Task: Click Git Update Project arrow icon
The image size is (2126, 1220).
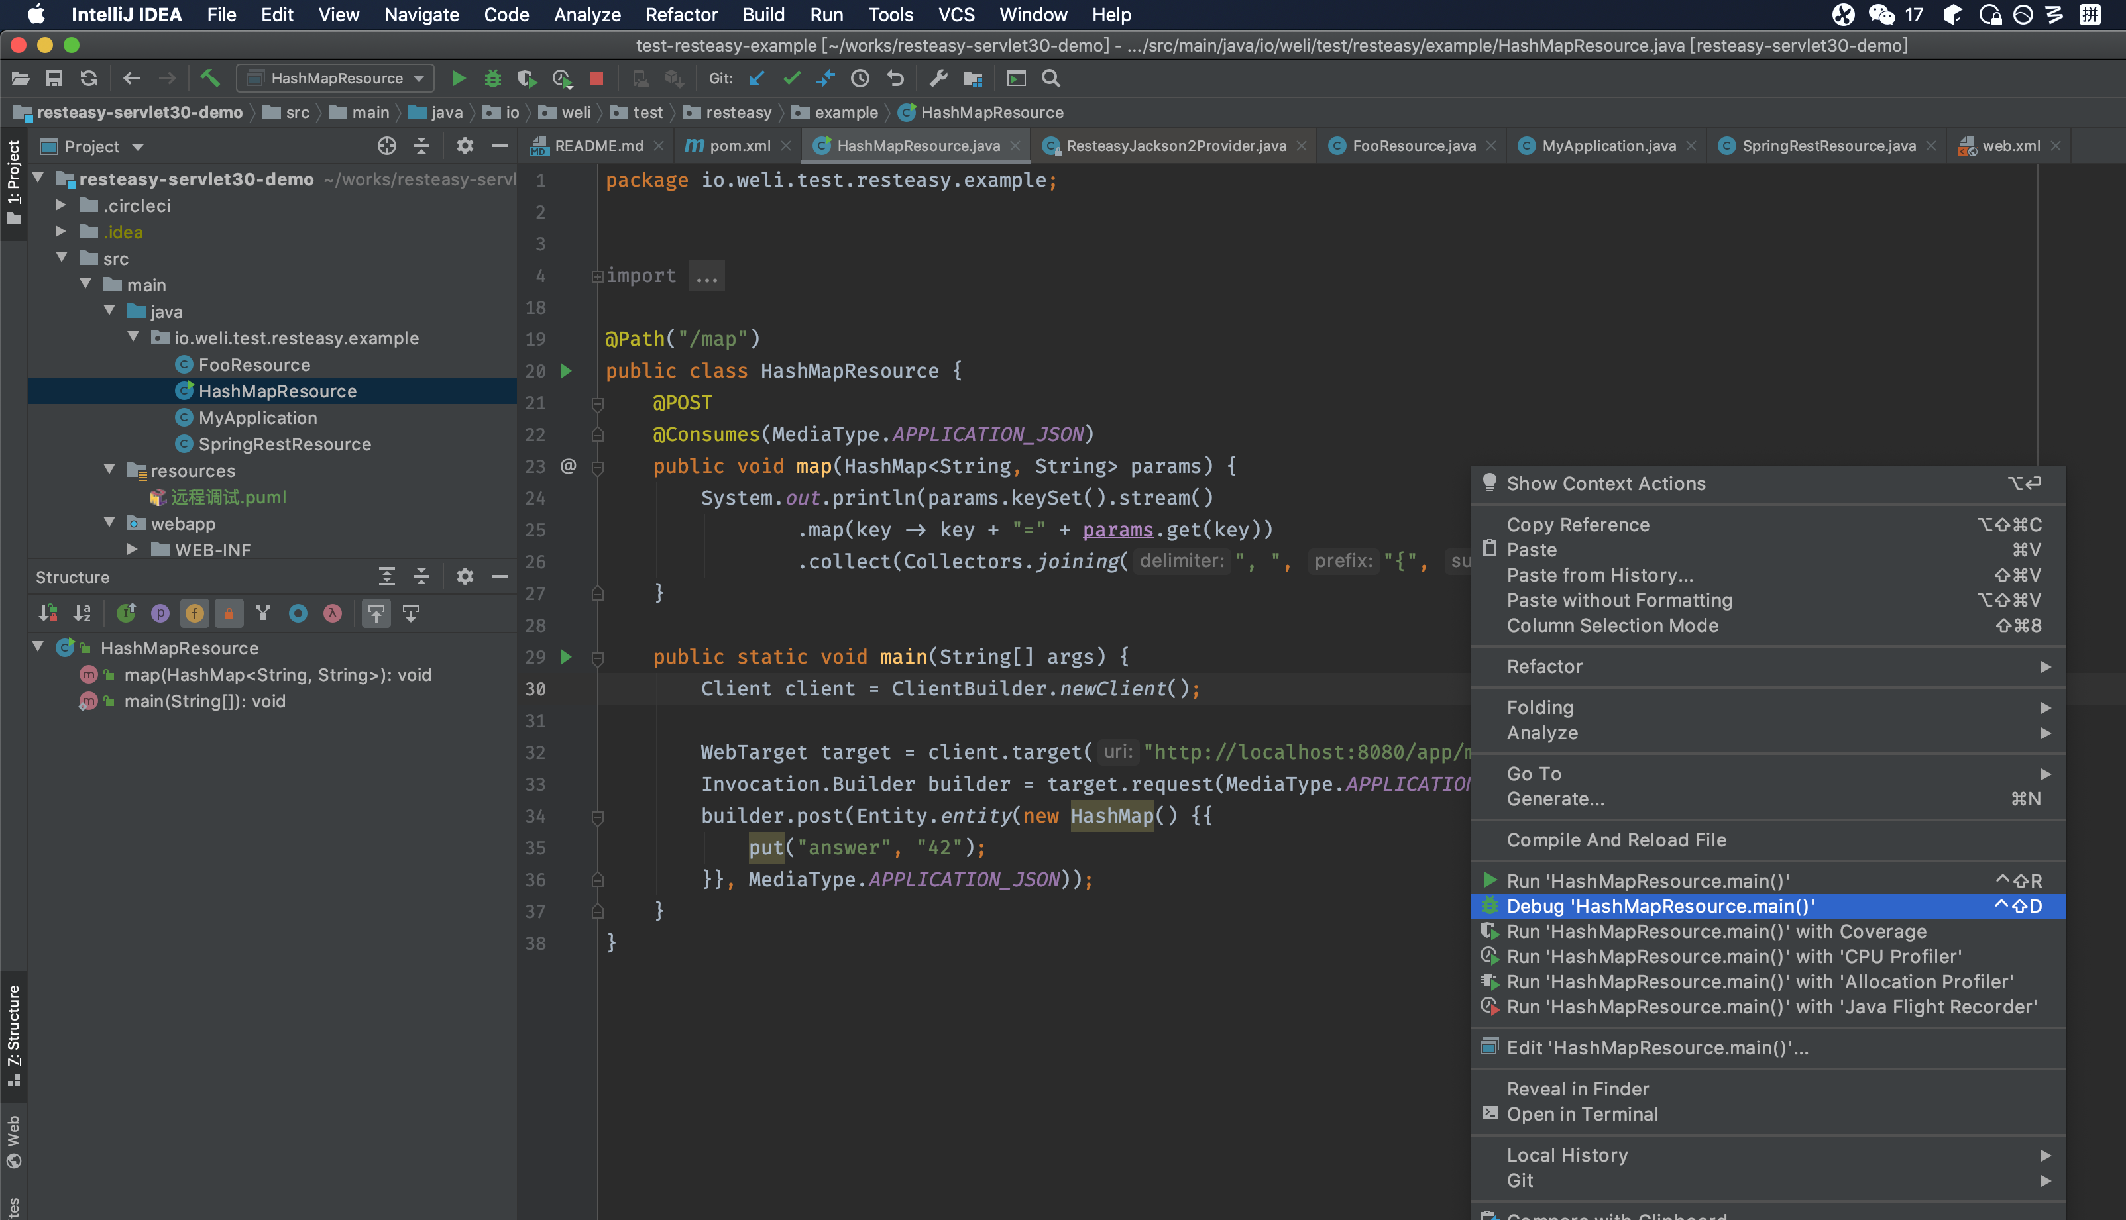Action: (x=757, y=78)
